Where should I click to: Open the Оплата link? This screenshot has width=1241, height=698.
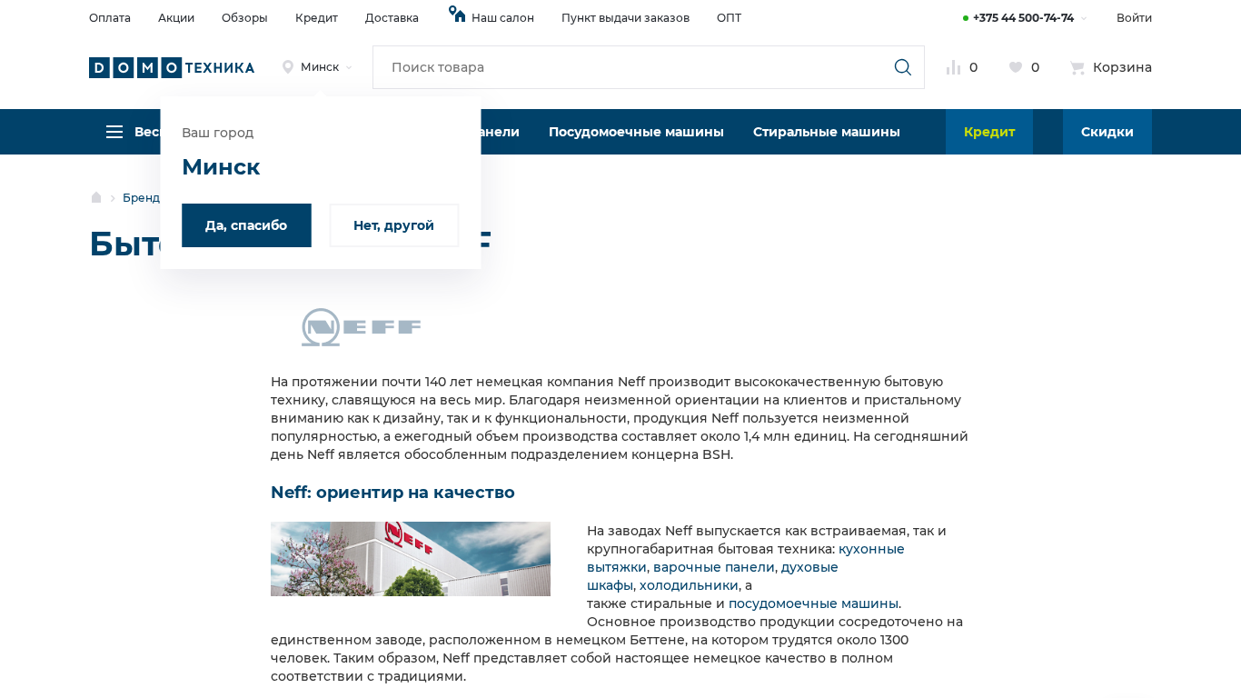110,18
